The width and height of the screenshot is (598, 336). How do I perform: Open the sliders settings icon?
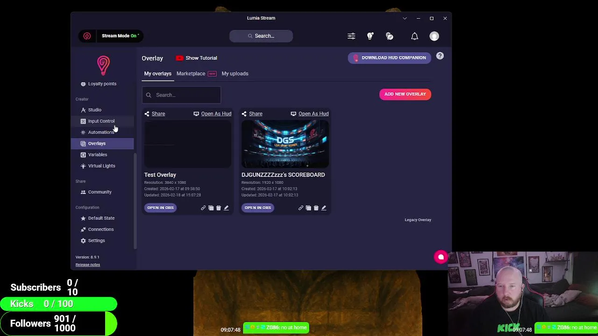tap(351, 36)
